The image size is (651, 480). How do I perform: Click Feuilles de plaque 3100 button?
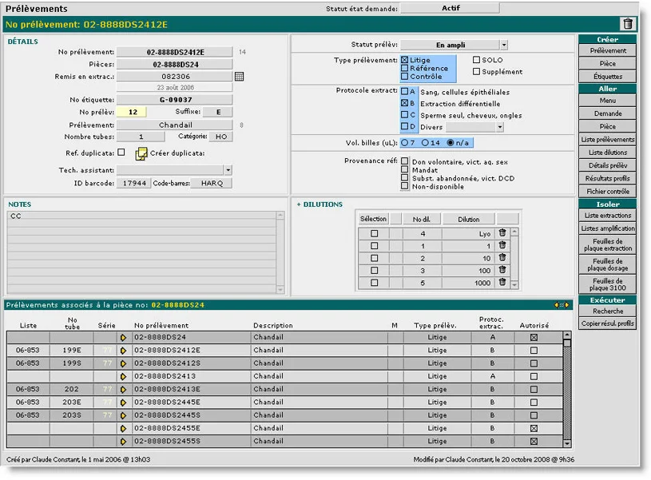pos(607,284)
